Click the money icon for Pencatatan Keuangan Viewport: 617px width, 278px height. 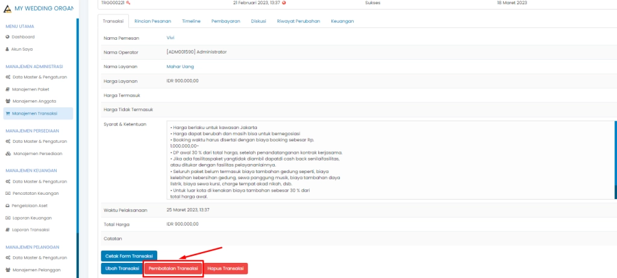(x=8, y=194)
